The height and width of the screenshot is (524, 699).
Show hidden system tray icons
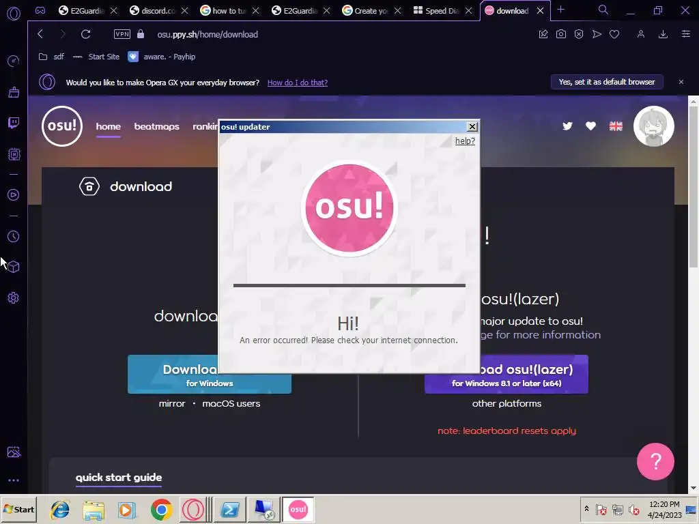tap(586, 509)
